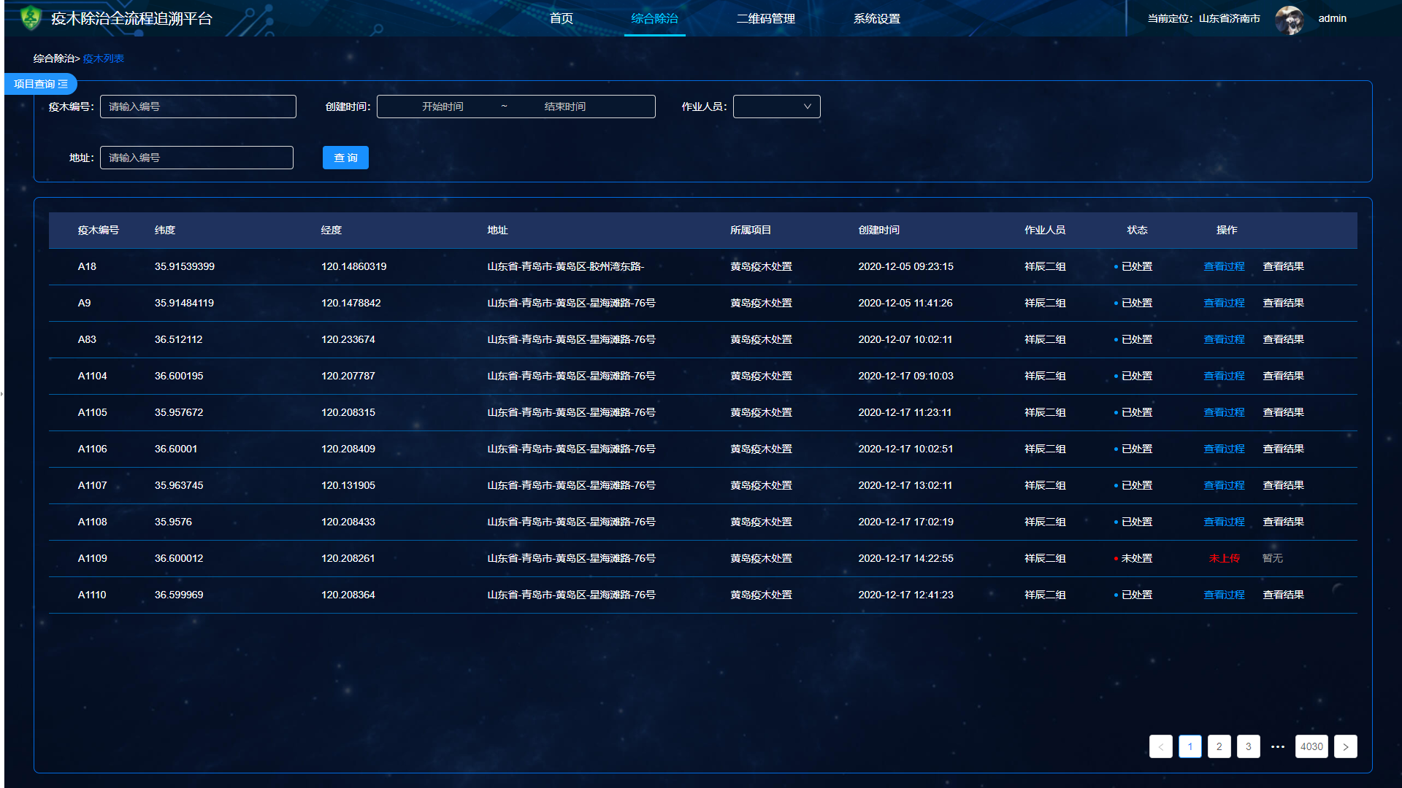
Task: Click 未上传 link in row A1109
Action: pyautogui.click(x=1224, y=558)
